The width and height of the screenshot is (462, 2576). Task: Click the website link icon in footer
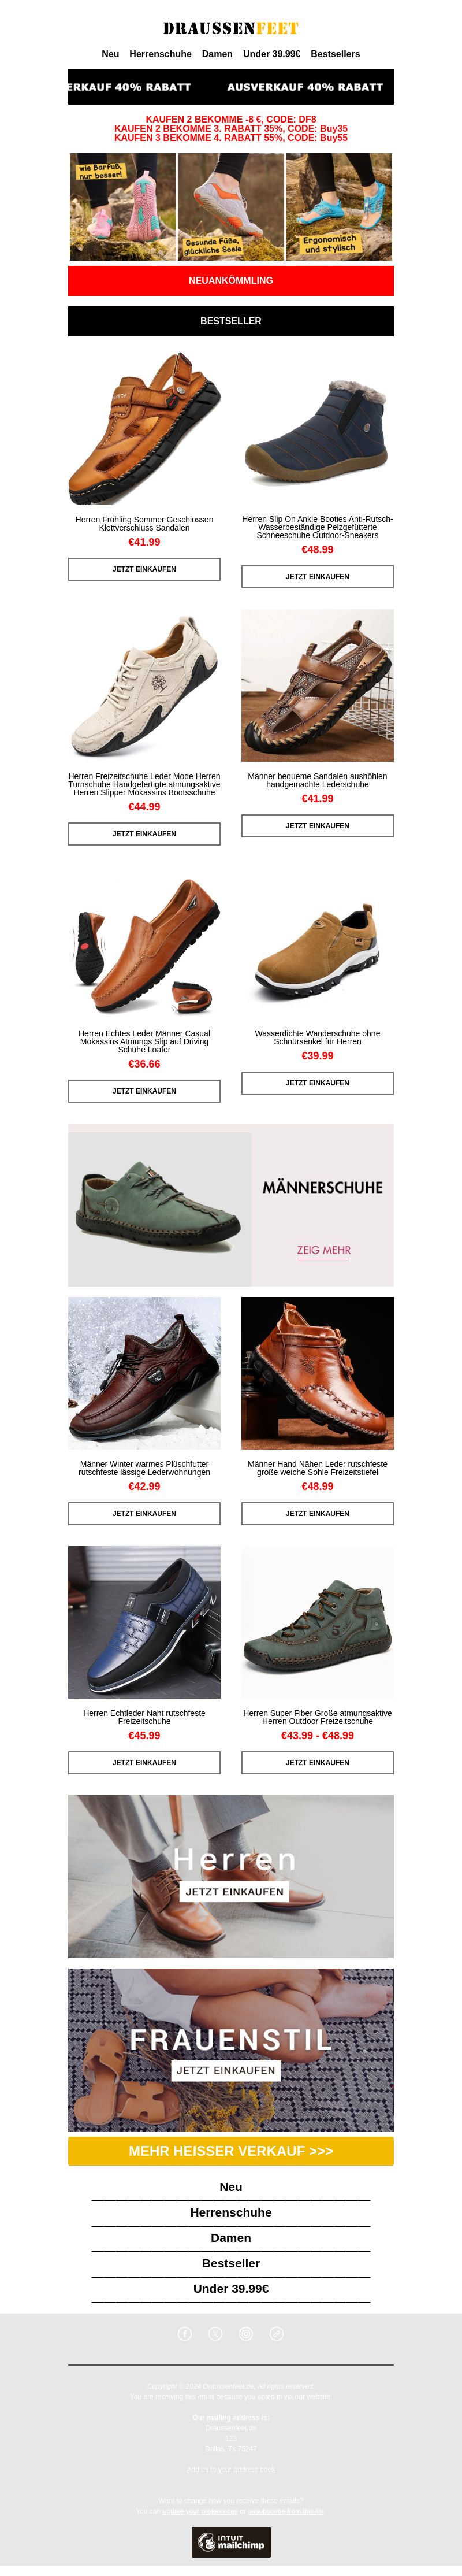click(277, 2333)
